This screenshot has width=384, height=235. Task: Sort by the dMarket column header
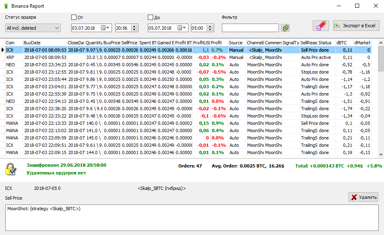[x=362, y=43]
